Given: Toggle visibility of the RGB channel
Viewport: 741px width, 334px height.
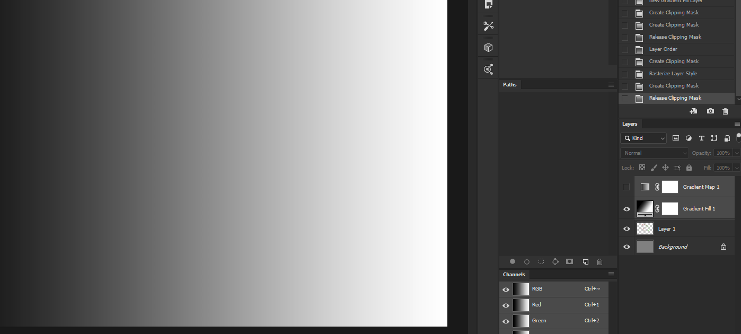Looking at the screenshot, I should (x=506, y=289).
